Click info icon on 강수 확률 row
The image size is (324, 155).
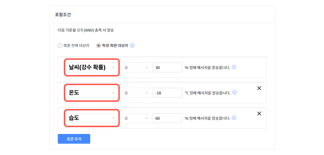click(234, 67)
